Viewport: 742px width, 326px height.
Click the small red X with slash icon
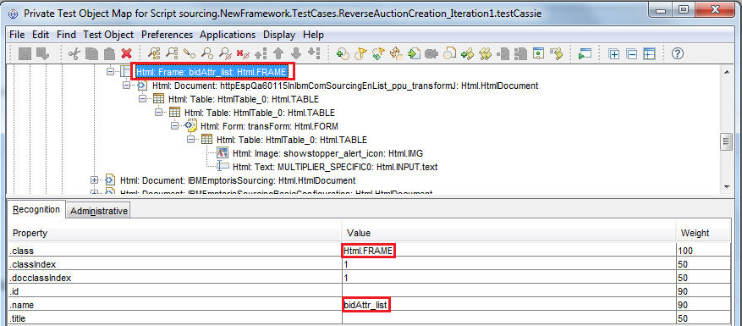[x=243, y=54]
